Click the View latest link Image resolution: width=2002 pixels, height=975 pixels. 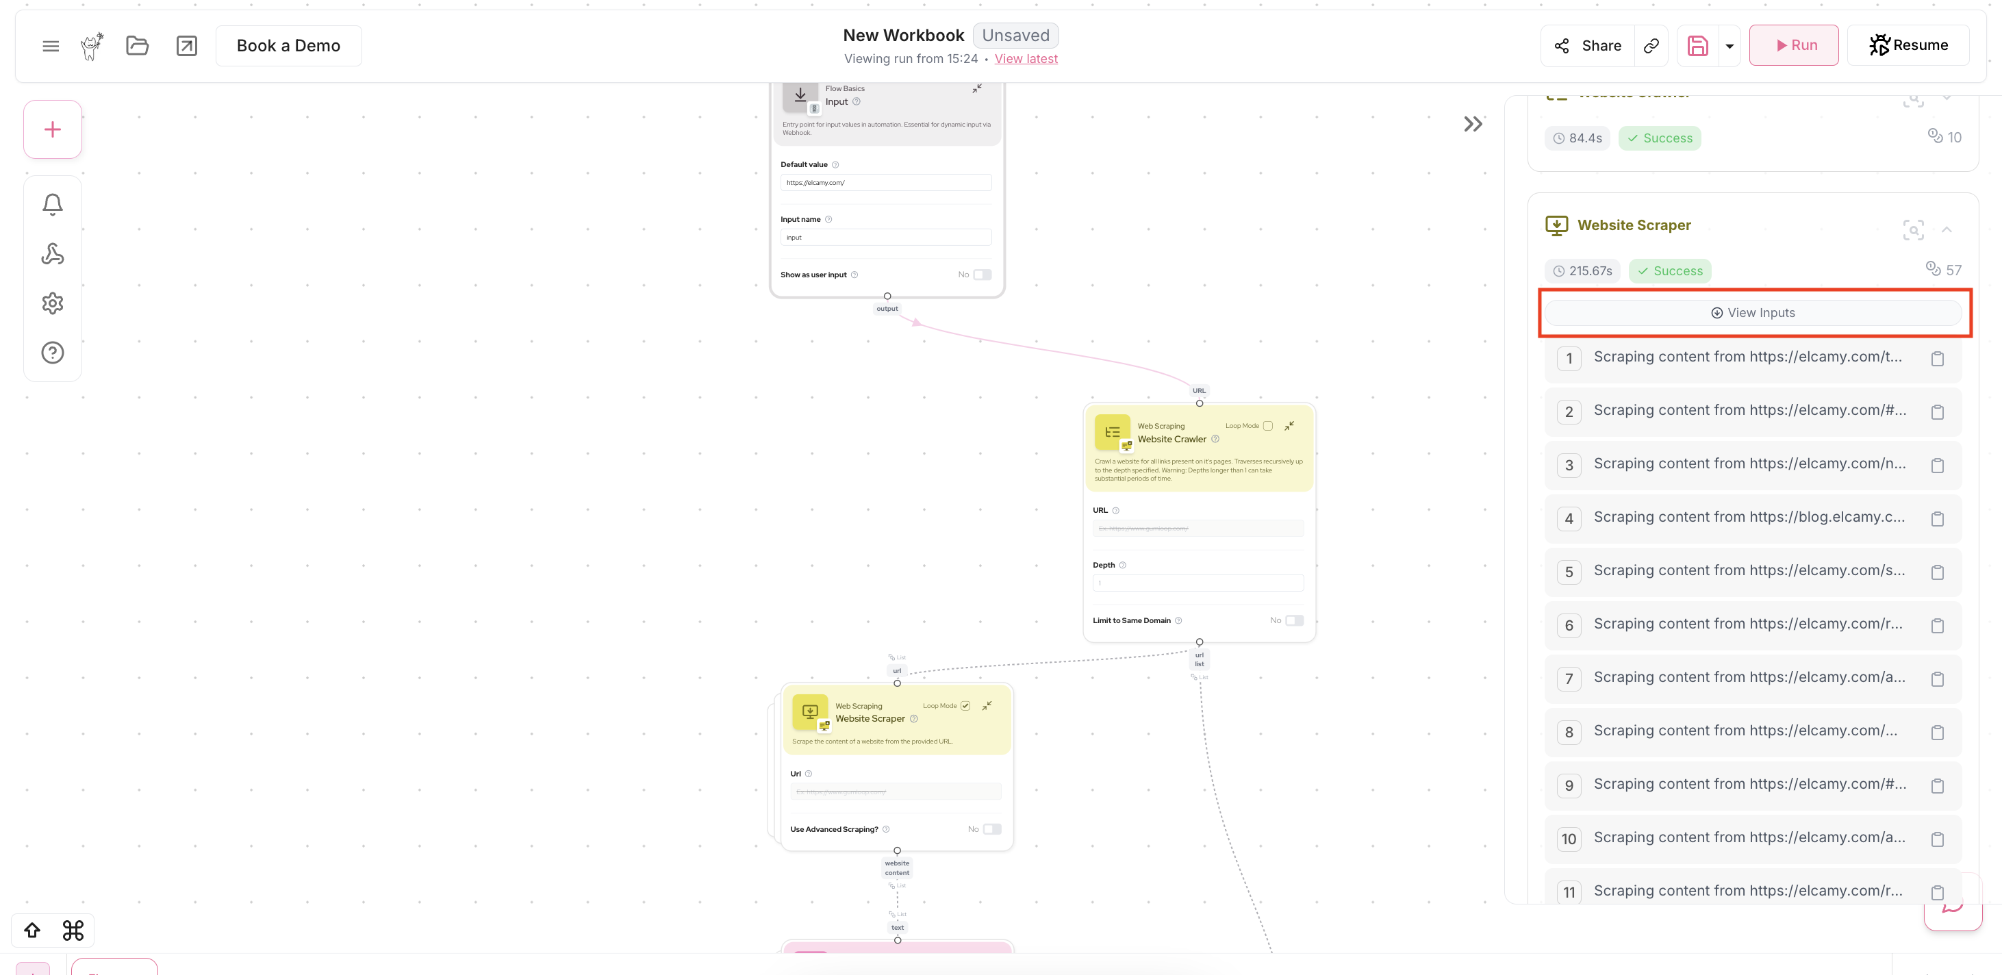[1026, 58]
